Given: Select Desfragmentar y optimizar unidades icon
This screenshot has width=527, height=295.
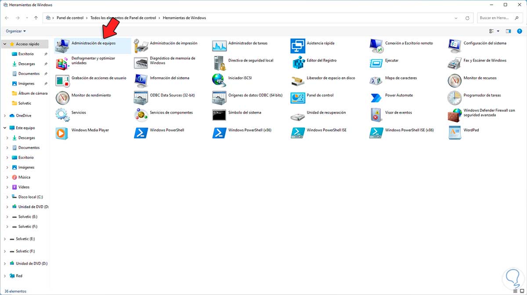Looking at the screenshot, I should (62, 63).
